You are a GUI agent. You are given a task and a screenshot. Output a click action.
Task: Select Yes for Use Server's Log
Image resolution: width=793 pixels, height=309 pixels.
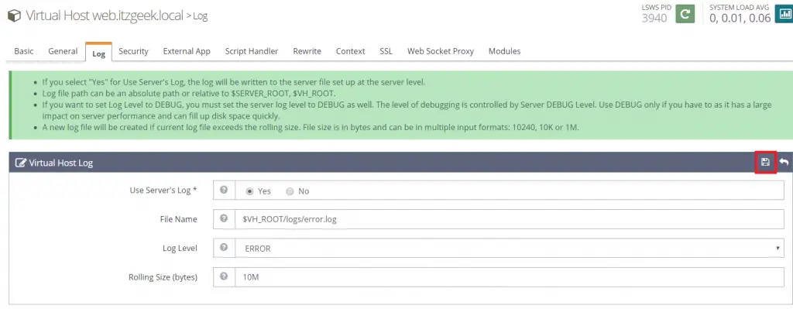coord(249,191)
